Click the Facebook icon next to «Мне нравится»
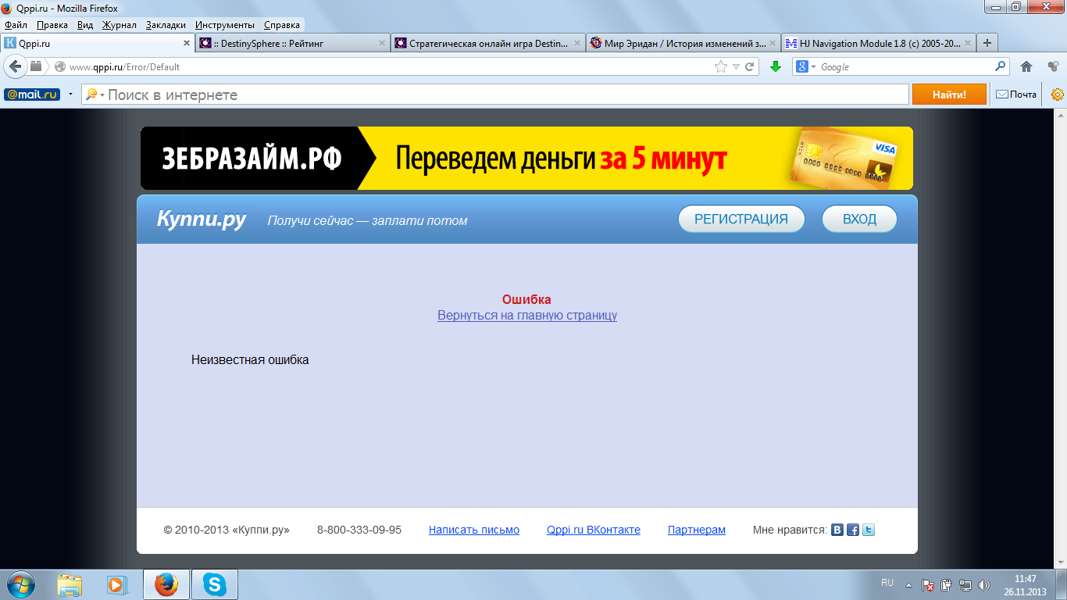The image size is (1067, 600). tap(853, 529)
